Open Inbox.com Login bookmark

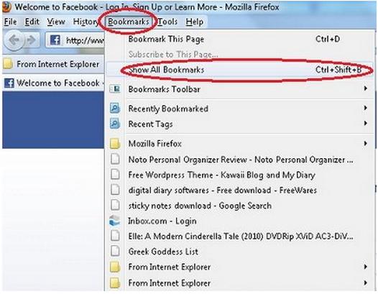240,221
